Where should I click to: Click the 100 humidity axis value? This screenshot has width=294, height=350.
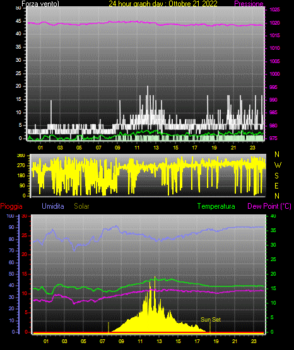point(10,216)
